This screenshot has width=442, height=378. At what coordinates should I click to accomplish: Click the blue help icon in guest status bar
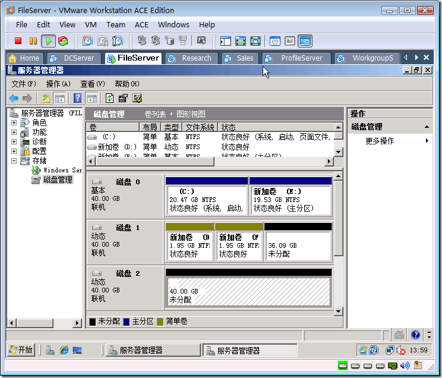tap(416, 335)
